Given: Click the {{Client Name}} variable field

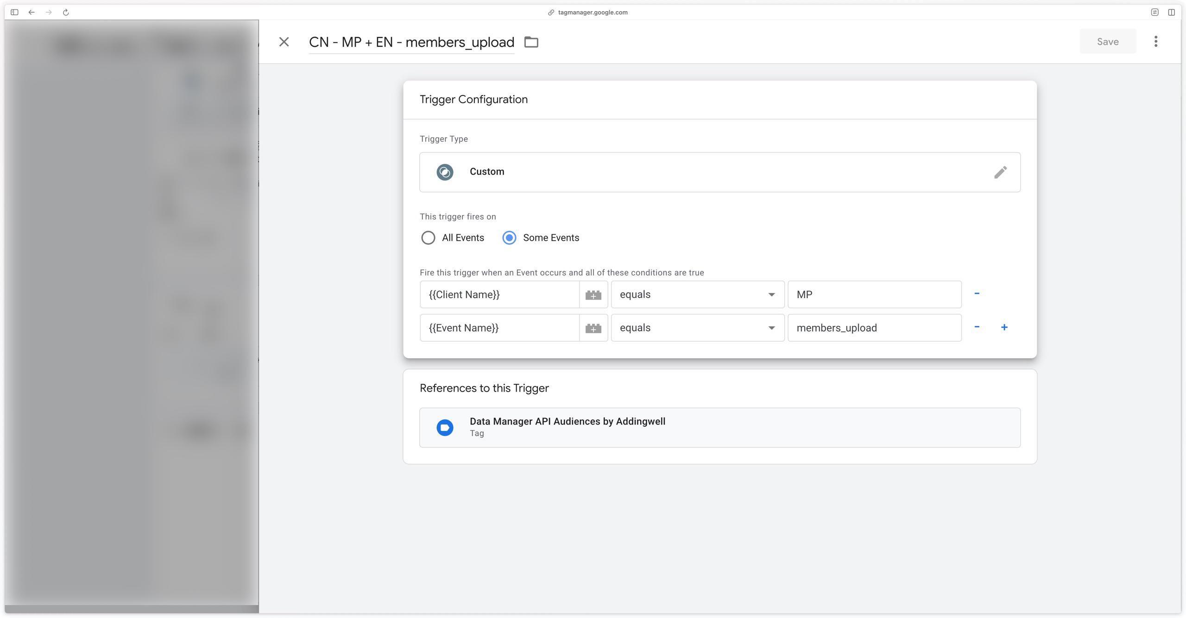Looking at the screenshot, I should point(499,294).
